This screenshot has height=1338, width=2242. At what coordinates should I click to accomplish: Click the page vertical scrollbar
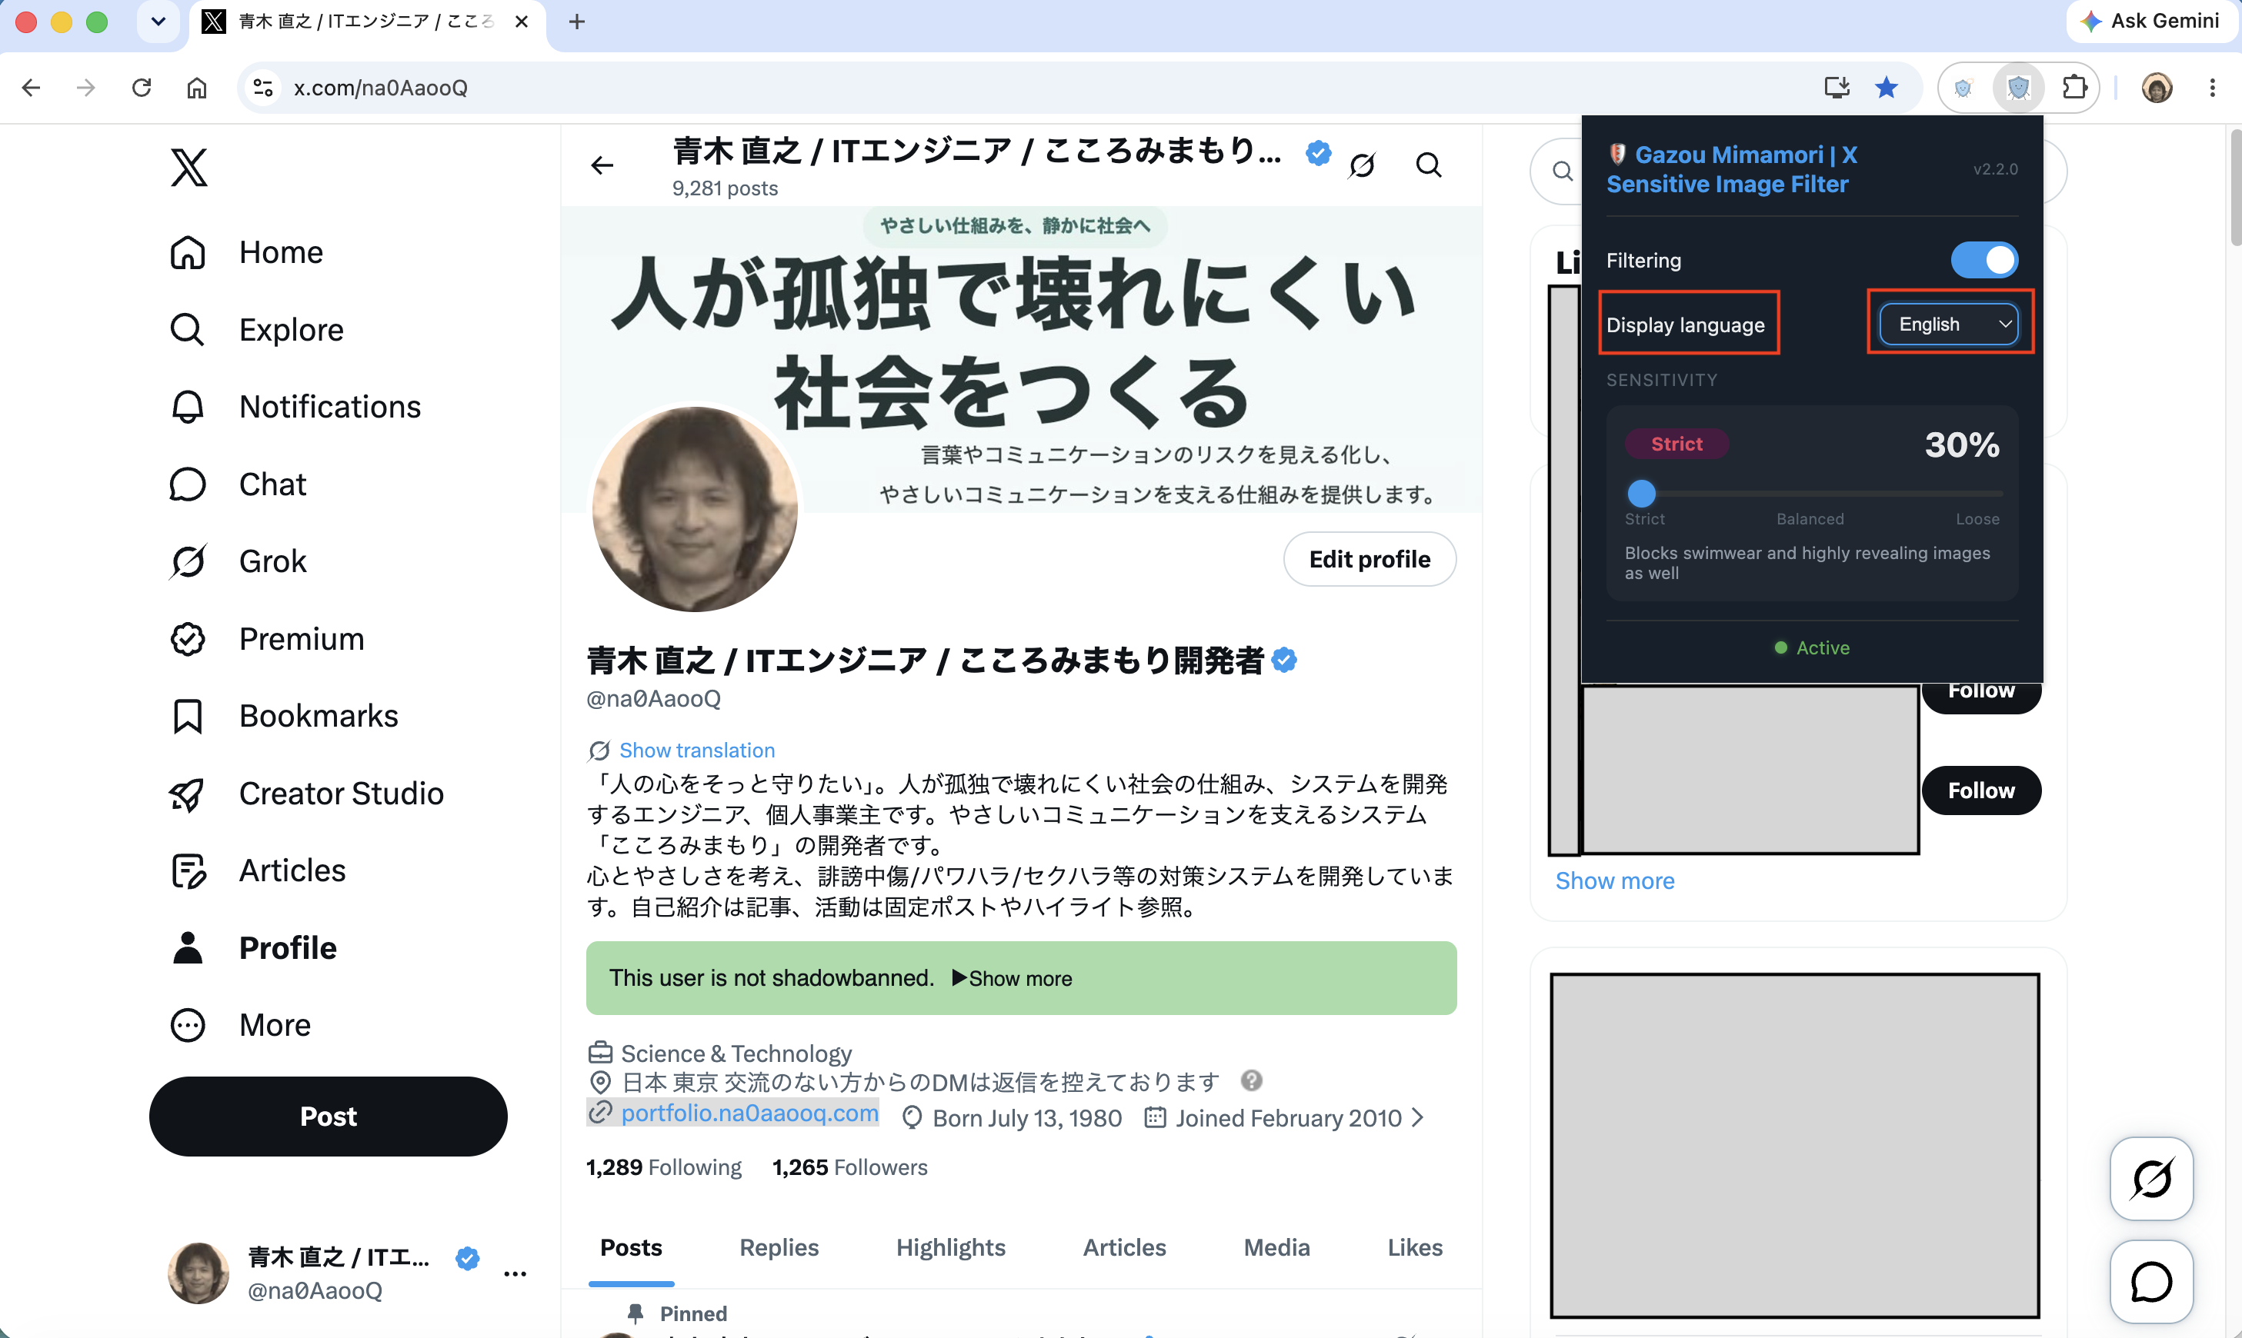(x=2235, y=188)
